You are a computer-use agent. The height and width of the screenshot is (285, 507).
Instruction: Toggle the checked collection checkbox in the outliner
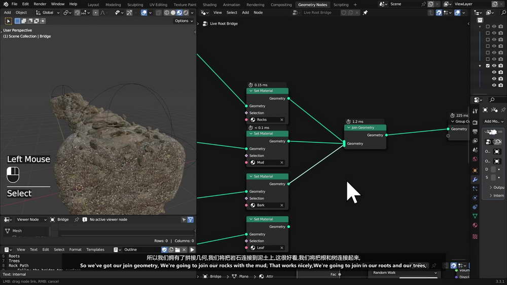tap(488, 65)
